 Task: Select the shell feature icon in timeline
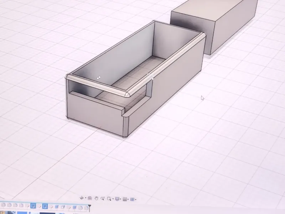[63, 207]
